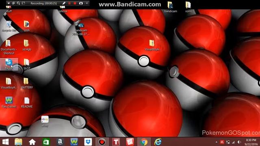Screen dimensions: 260x146
Task: Select the bandicam folder on desktop
Action: click(171, 7)
